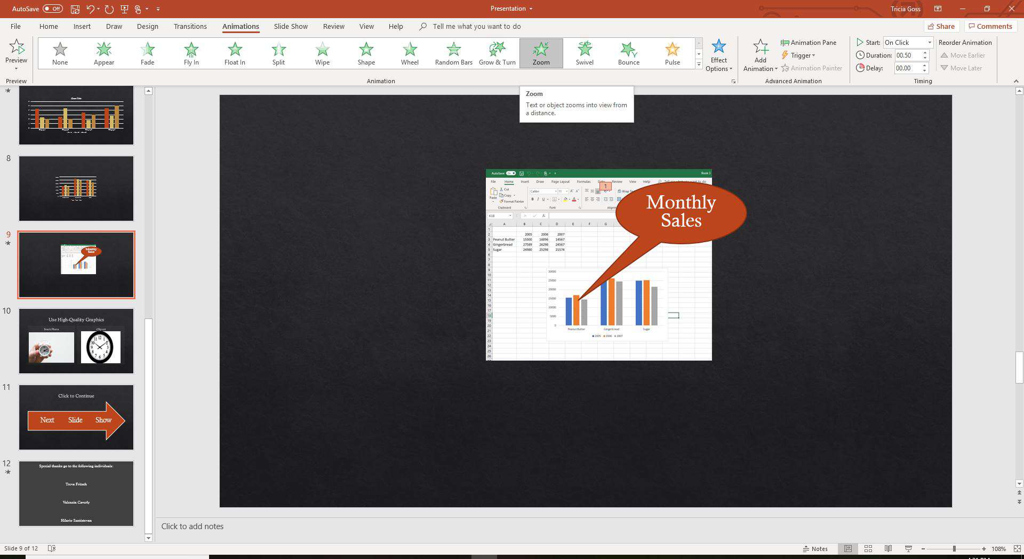Choose the Random Bars animation
Image resolution: width=1024 pixels, height=559 pixels.
[453, 53]
